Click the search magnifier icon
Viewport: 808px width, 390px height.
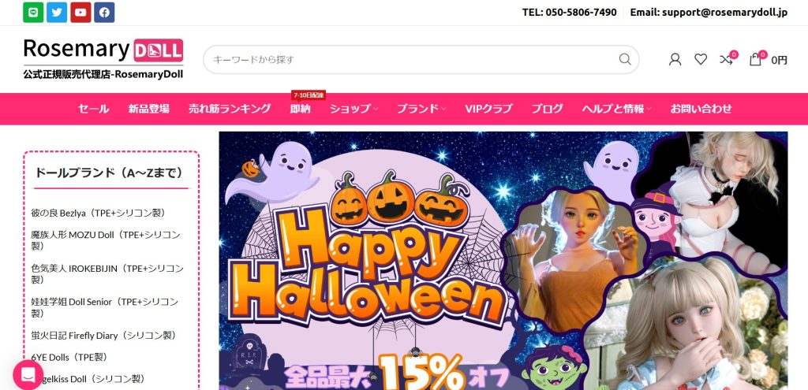[x=625, y=59]
